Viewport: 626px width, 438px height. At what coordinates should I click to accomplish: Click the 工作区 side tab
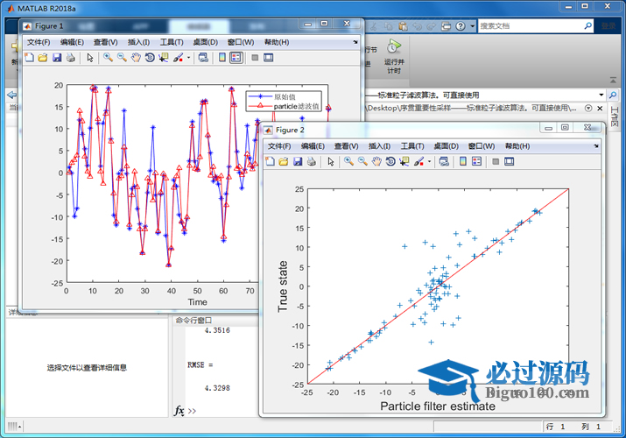(x=615, y=117)
